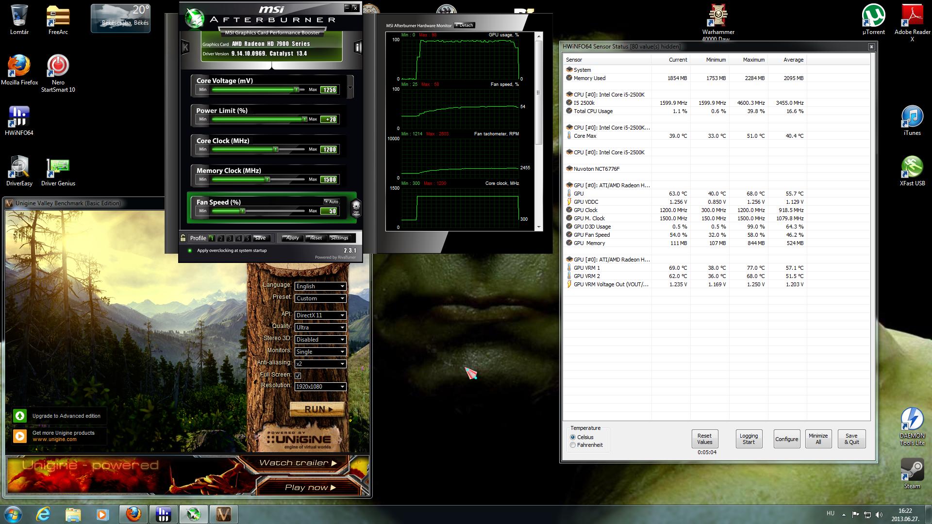Select Afterburner profile slot 3
The image size is (932, 524).
(x=230, y=238)
